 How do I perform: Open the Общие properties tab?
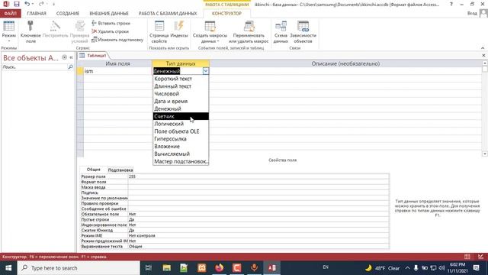pyautogui.click(x=93, y=170)
